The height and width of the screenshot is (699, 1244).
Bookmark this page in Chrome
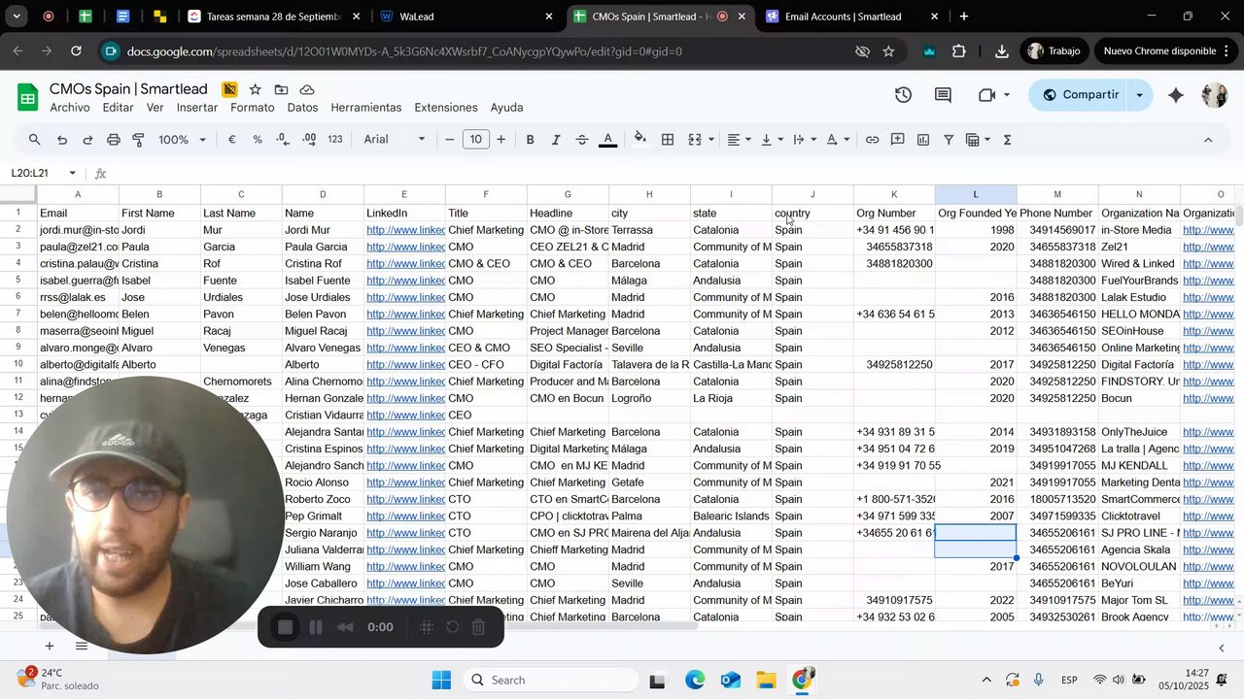click(x=888, y=51)
